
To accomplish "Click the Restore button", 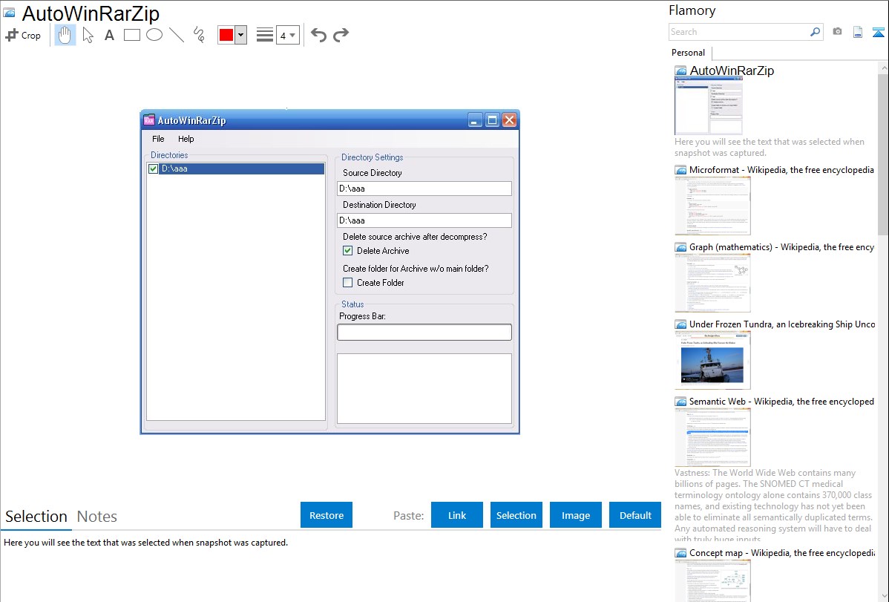I will pos(327,515).
